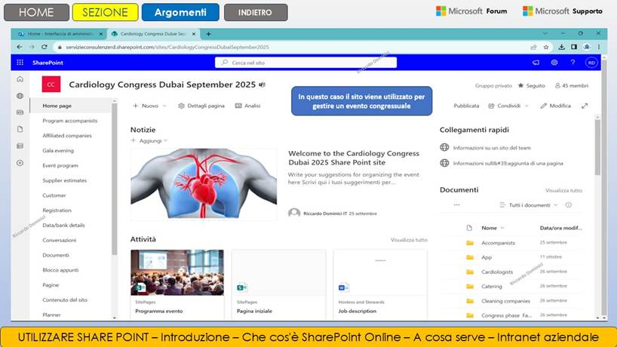Image resolution: width=617 pixels, height=347 pixels.
Task: Open the browser three-dot menu
Action: [x=599, y=47]
